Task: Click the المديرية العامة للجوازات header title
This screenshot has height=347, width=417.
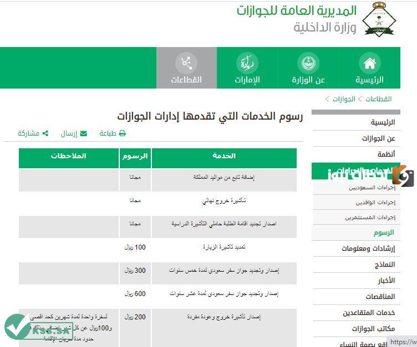Action: pos(297,11)
